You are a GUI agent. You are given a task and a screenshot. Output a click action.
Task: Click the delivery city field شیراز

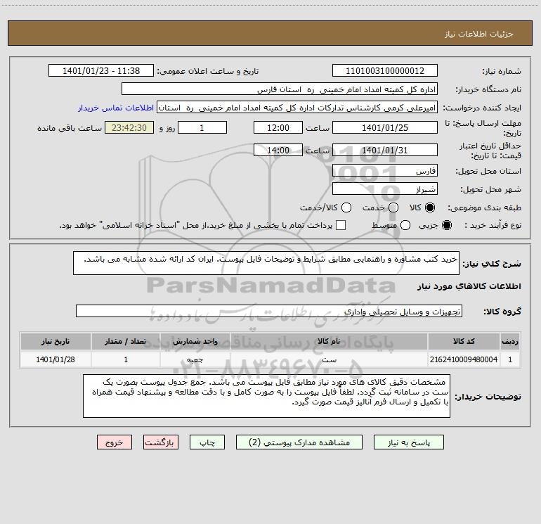click(385, 189)
